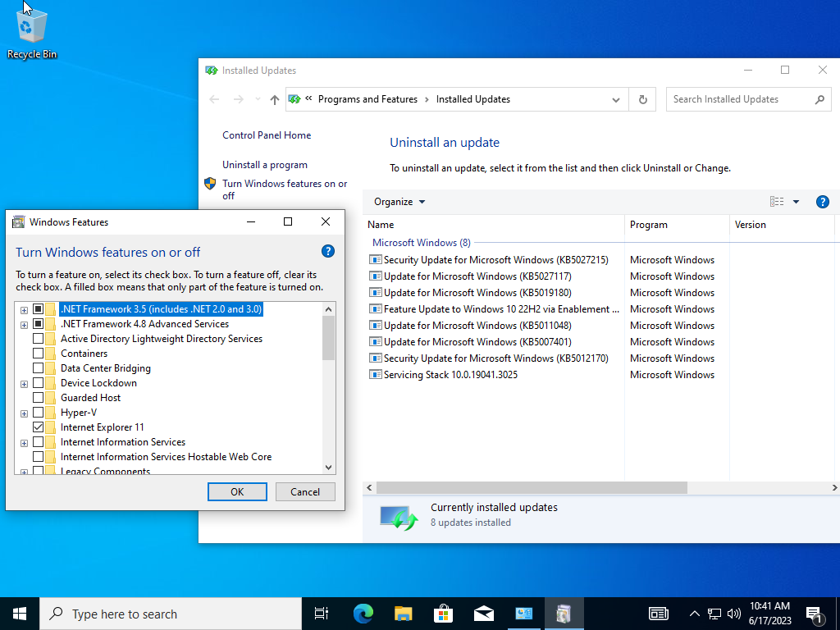Enable Guarded Host checkbox

click(x=38, y=398)
